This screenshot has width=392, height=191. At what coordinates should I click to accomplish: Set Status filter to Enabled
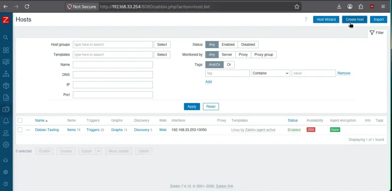pos(228,45)
